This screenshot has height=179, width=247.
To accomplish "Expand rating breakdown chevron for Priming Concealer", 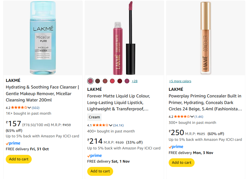I will click(192, 117).
